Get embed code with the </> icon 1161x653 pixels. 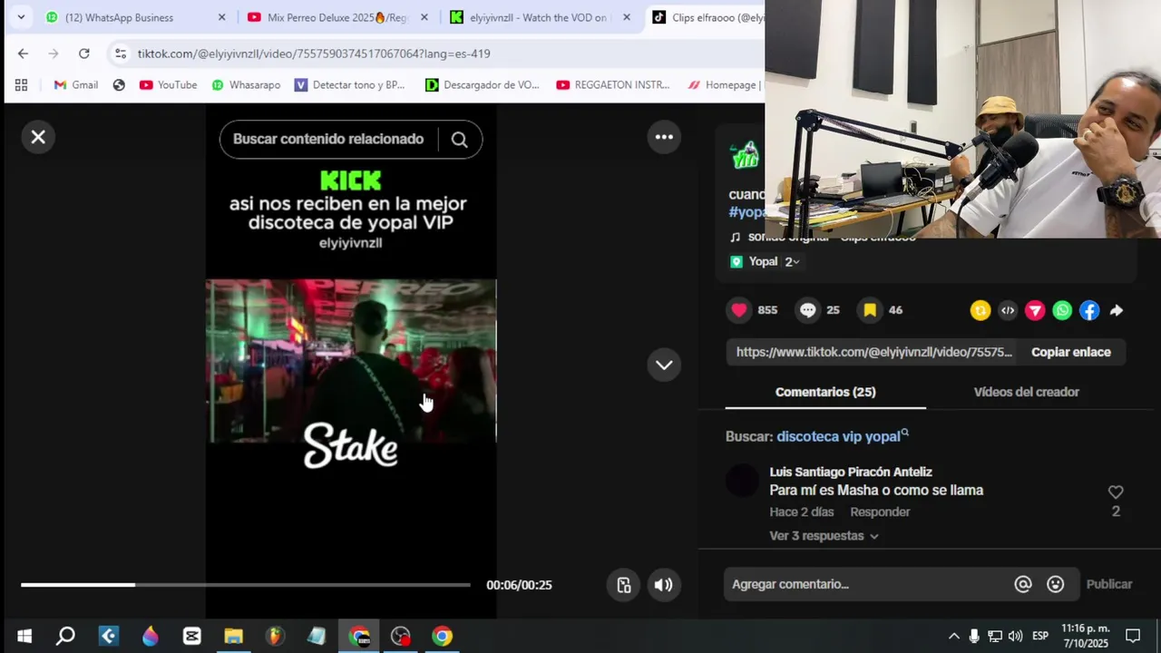1008,310
